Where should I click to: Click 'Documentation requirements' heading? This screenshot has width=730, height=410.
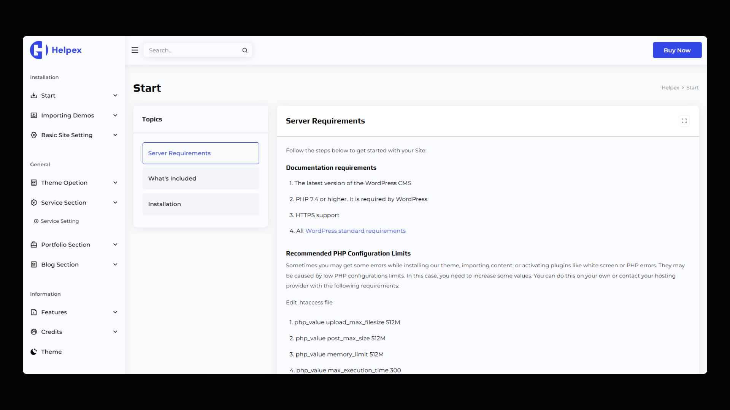pos(331,167)
